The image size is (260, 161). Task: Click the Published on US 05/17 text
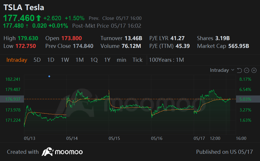[x=224, y=152]
